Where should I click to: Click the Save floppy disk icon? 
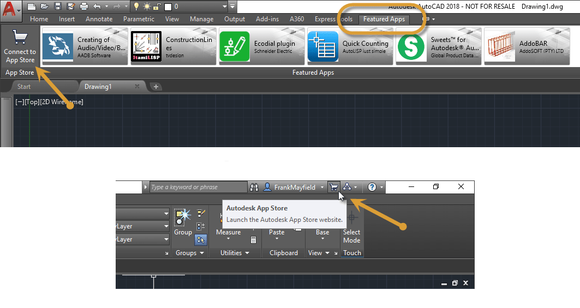57,7
